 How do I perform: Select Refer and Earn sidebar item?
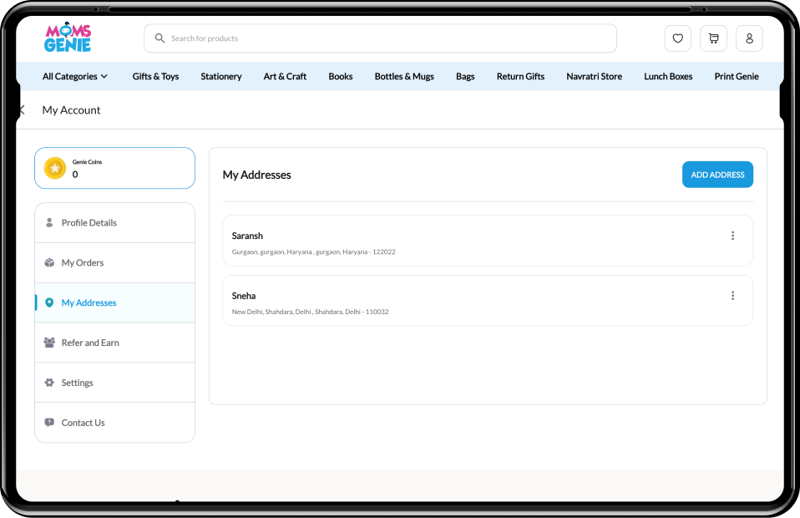tap(90, 343)
